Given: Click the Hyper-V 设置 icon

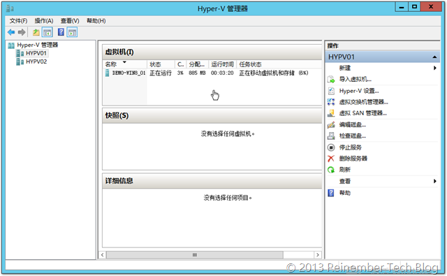Looking at the screenshot, I should [x=331, y=91].
